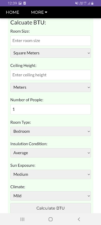Focus the Enter room size field
The height and width of the screenshot is (225, 101).
tap(50, 40)
